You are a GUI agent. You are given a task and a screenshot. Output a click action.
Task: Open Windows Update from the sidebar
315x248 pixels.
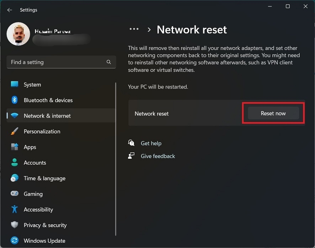[14, 241]
